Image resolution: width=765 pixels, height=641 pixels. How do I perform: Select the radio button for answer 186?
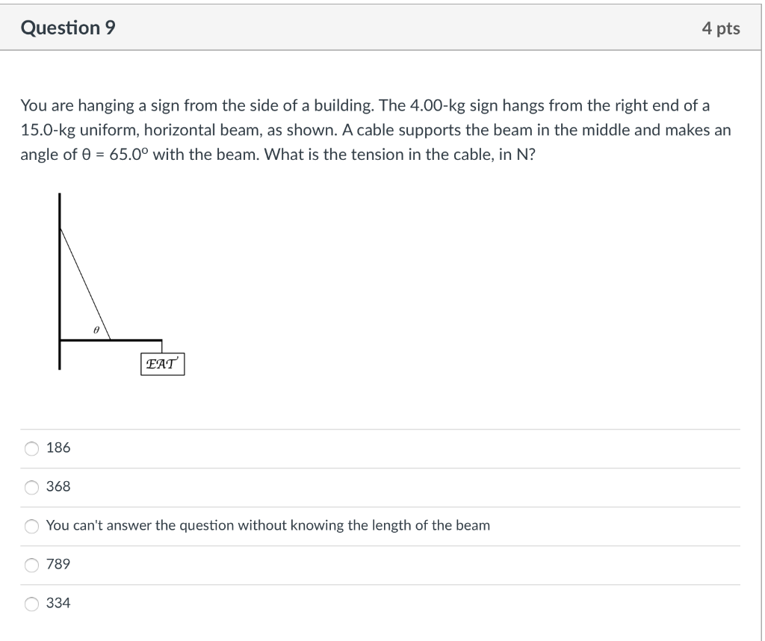tap(31, 448)
